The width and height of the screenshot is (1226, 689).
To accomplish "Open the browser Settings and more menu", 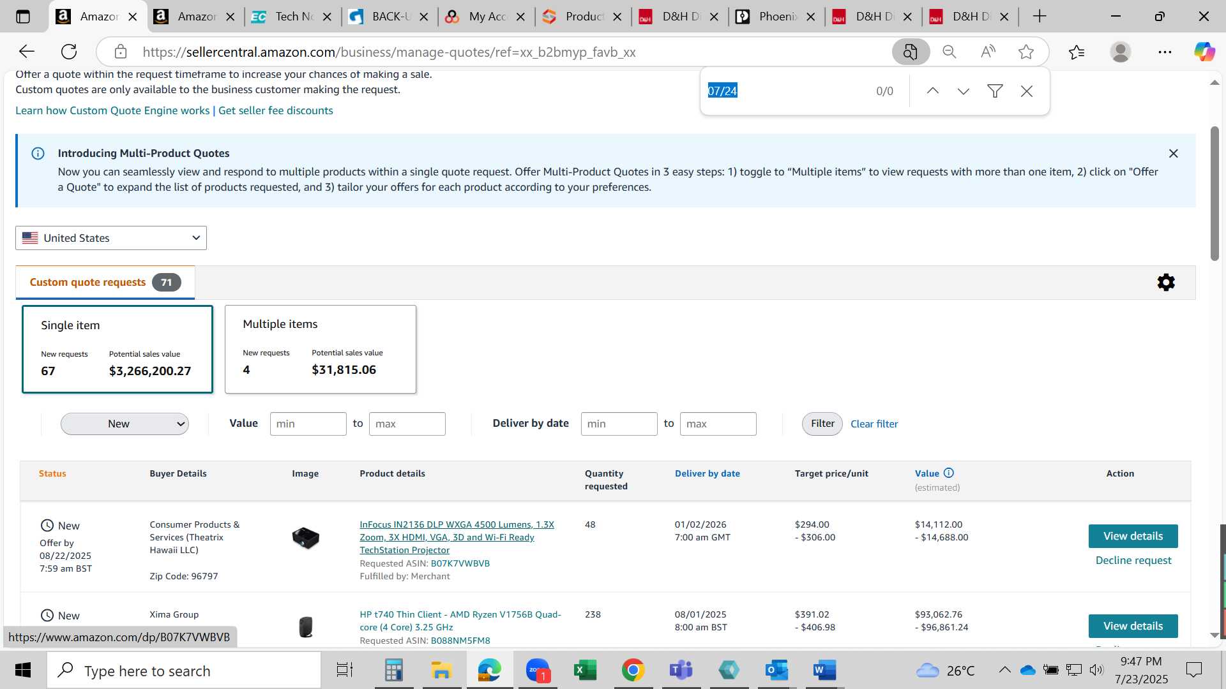I will pyautogui.click(x=1165, y=52).
